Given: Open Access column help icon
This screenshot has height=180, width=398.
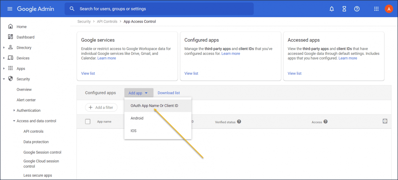Looking at the screenshot, I should pyautogui.click(x=325, y=122).
